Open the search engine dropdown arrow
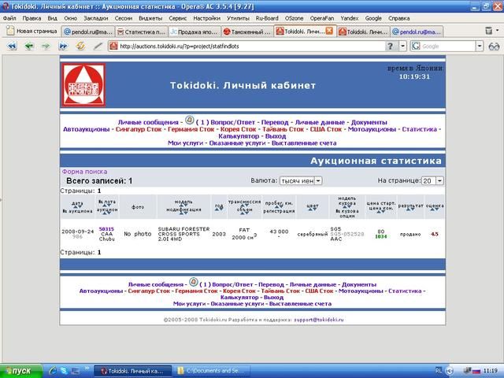The width and height of the screenshot is (504, 378). coord(480,46)
